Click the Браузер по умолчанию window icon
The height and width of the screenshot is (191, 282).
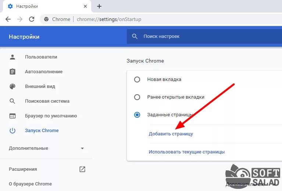point(13,116)
